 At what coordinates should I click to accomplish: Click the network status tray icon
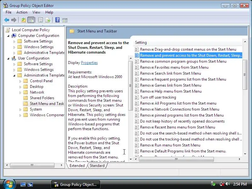click(x=222, y=184)
